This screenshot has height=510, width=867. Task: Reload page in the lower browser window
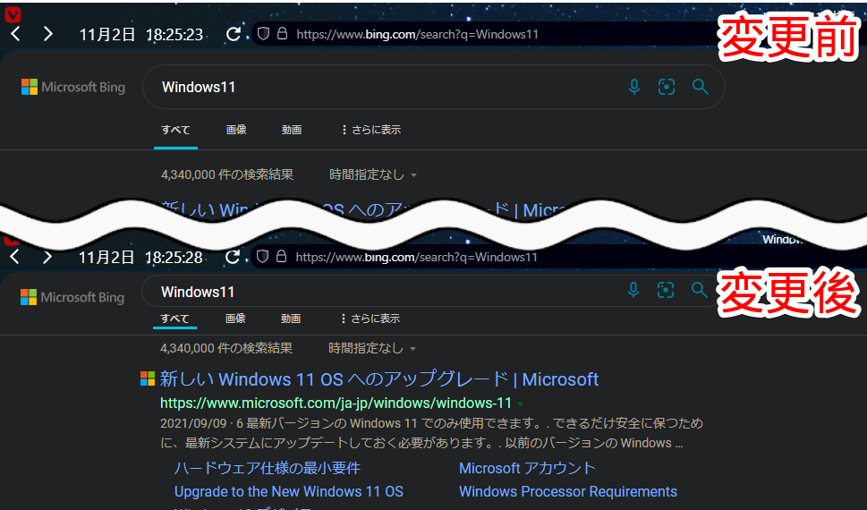[x=233, y=257]
